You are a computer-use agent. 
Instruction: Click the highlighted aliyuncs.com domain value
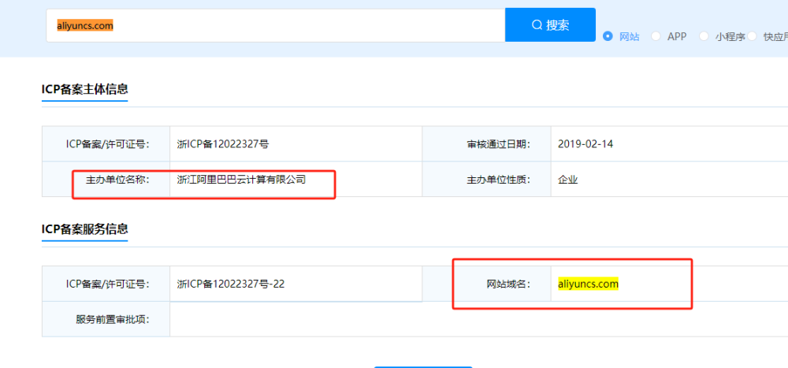[x=588, y=284]
